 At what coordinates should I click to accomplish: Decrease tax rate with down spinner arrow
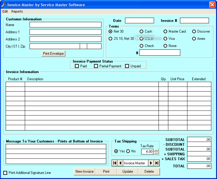156,153
